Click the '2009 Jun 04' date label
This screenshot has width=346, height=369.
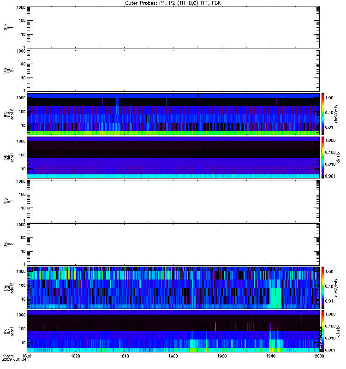[x=14, y=360]
